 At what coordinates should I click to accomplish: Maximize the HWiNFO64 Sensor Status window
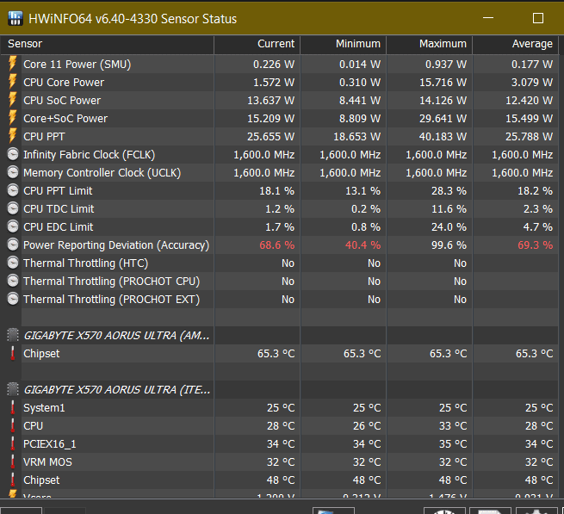pos(538,18)
